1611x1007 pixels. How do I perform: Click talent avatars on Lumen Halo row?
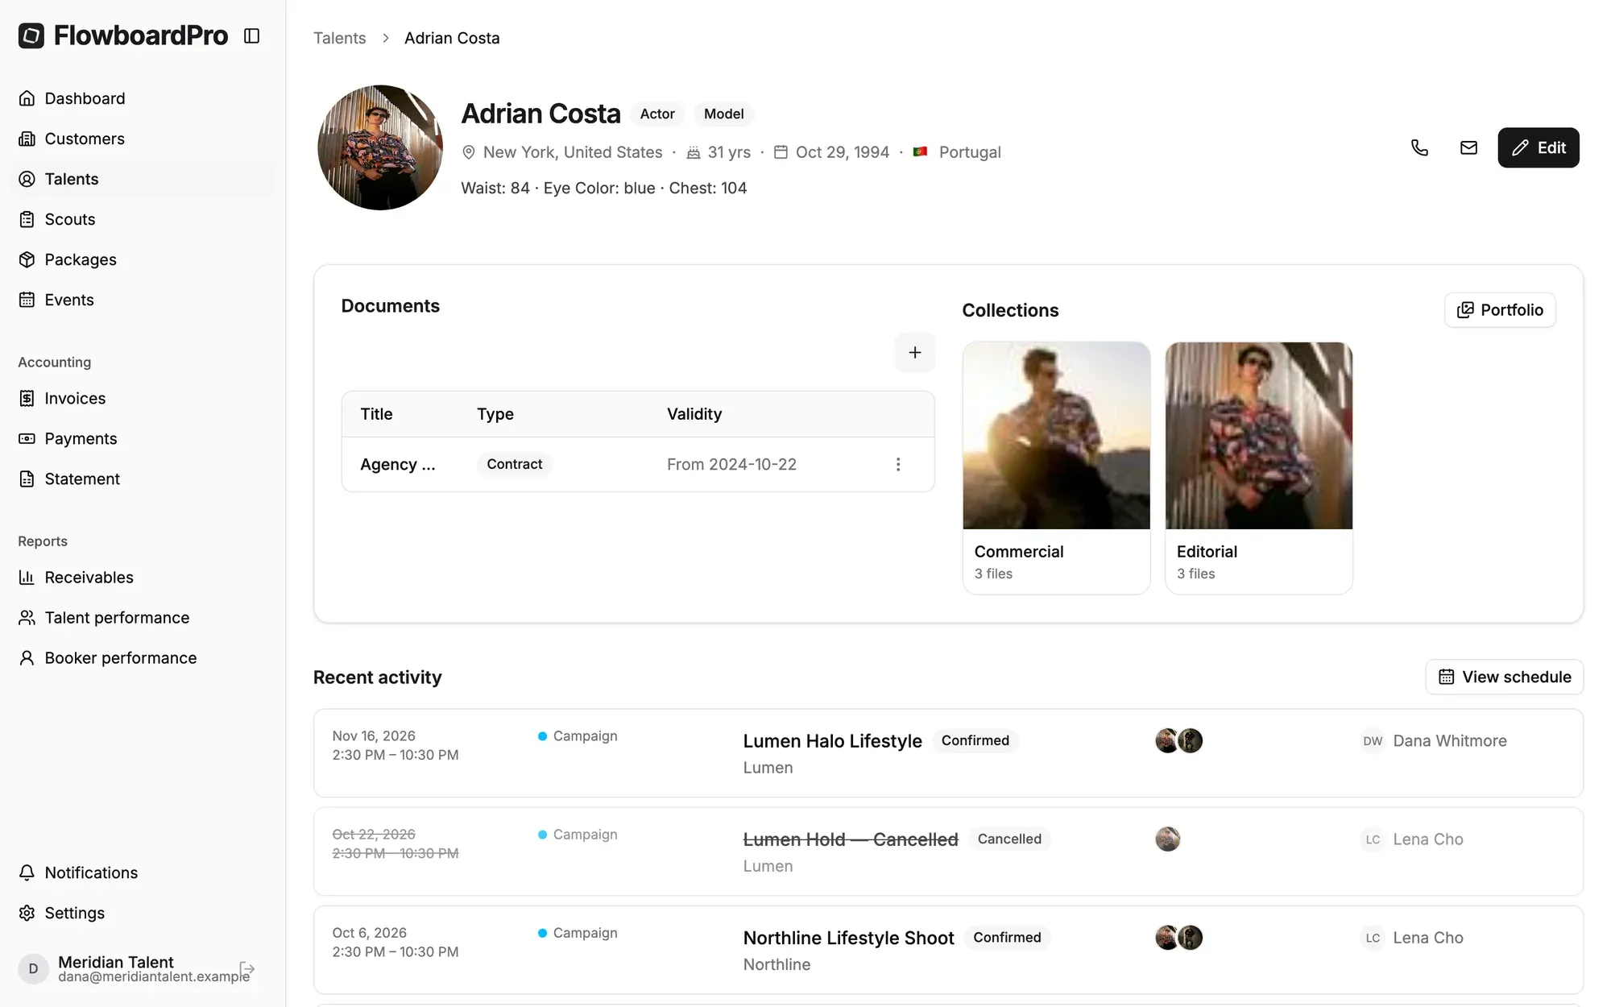coord(1178,740)
